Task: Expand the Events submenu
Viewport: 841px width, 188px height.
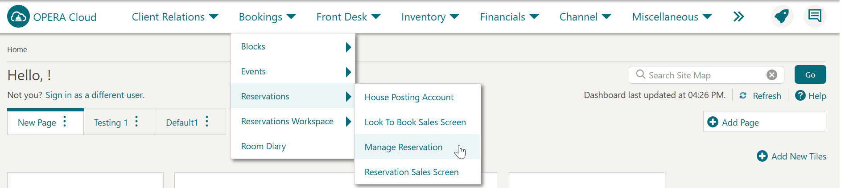Action: [293, 71]
